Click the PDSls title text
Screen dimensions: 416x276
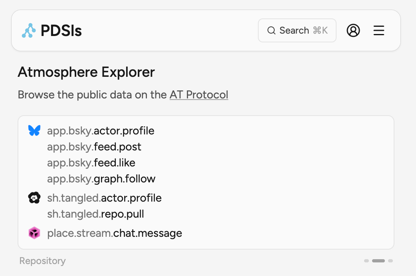click(61, 31)
